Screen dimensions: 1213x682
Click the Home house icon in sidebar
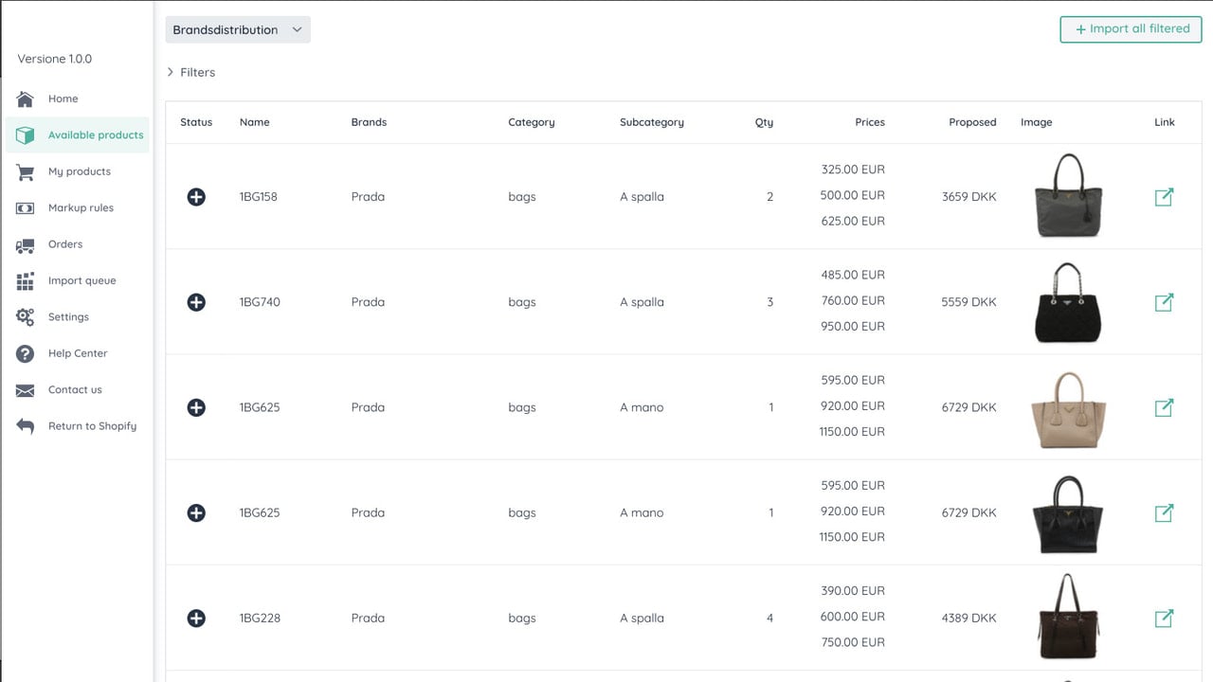(26, 99)
